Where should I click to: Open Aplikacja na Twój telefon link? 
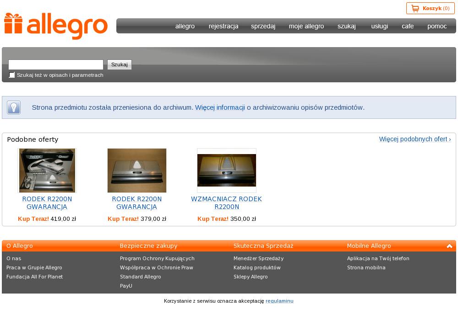(x=378, y=258)
